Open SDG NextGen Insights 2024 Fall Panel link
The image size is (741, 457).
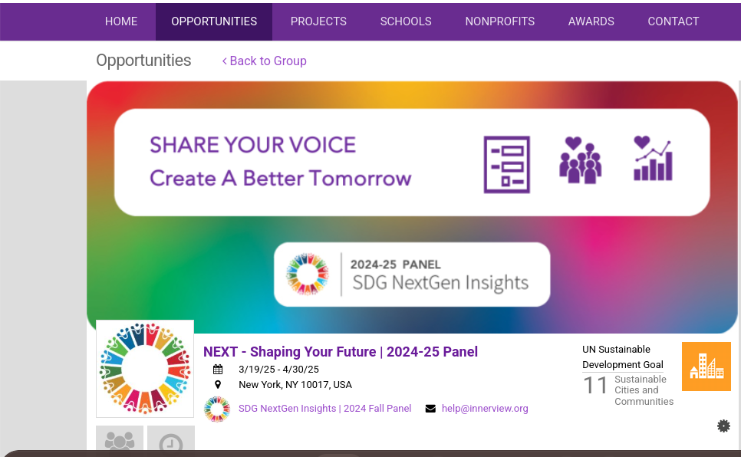[x=324, y=409]
